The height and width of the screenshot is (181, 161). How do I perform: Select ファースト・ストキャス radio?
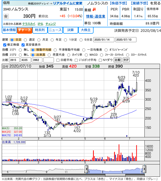click(102, 55)
